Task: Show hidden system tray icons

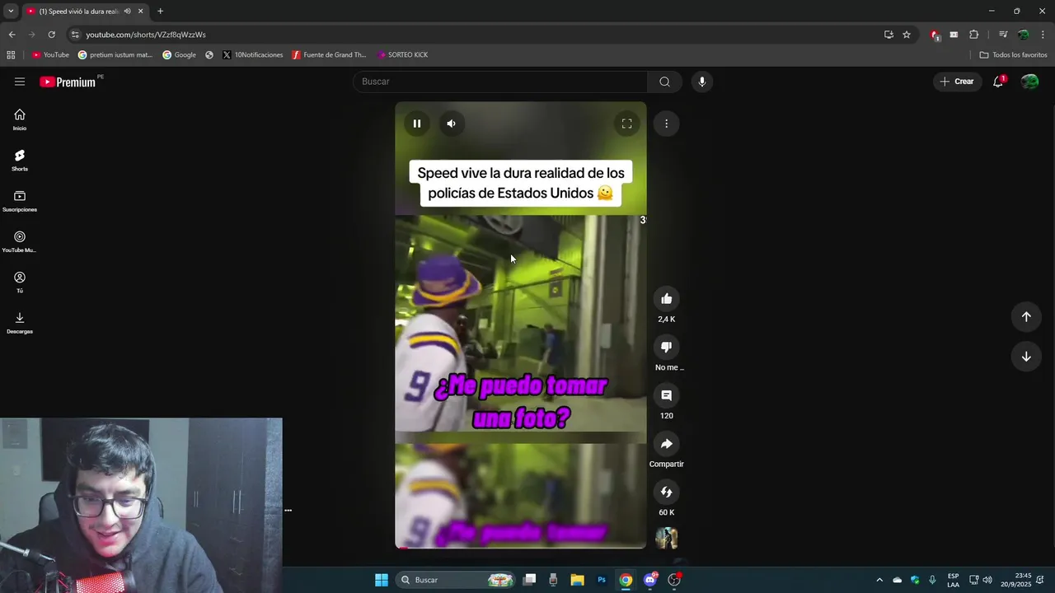Action: (x=879, y=580)
